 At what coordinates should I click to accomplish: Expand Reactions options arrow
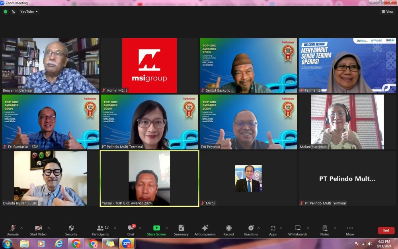tap(259, 228)
